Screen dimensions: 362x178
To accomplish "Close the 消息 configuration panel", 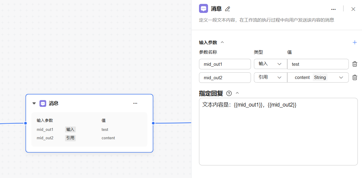I will point(353,9).
